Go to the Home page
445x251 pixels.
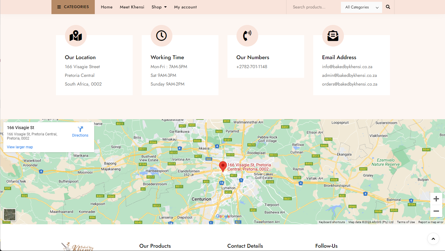[107, 7]
